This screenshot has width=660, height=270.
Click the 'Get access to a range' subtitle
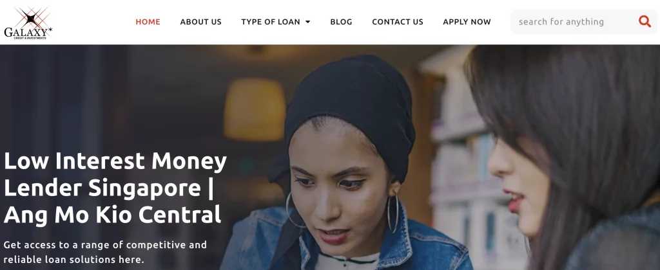pos(105,252)
